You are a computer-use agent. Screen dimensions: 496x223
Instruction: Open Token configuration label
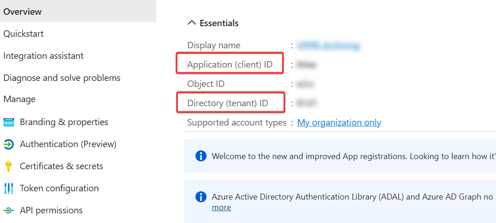(x=59, y=188)
